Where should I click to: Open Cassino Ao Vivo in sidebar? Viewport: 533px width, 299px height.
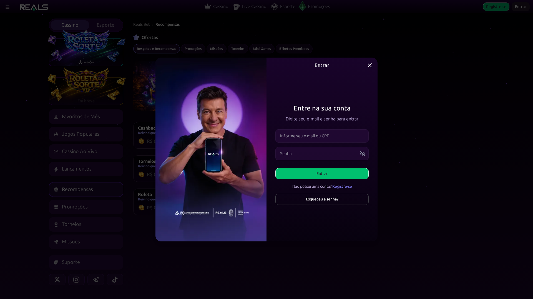[86, 151]
